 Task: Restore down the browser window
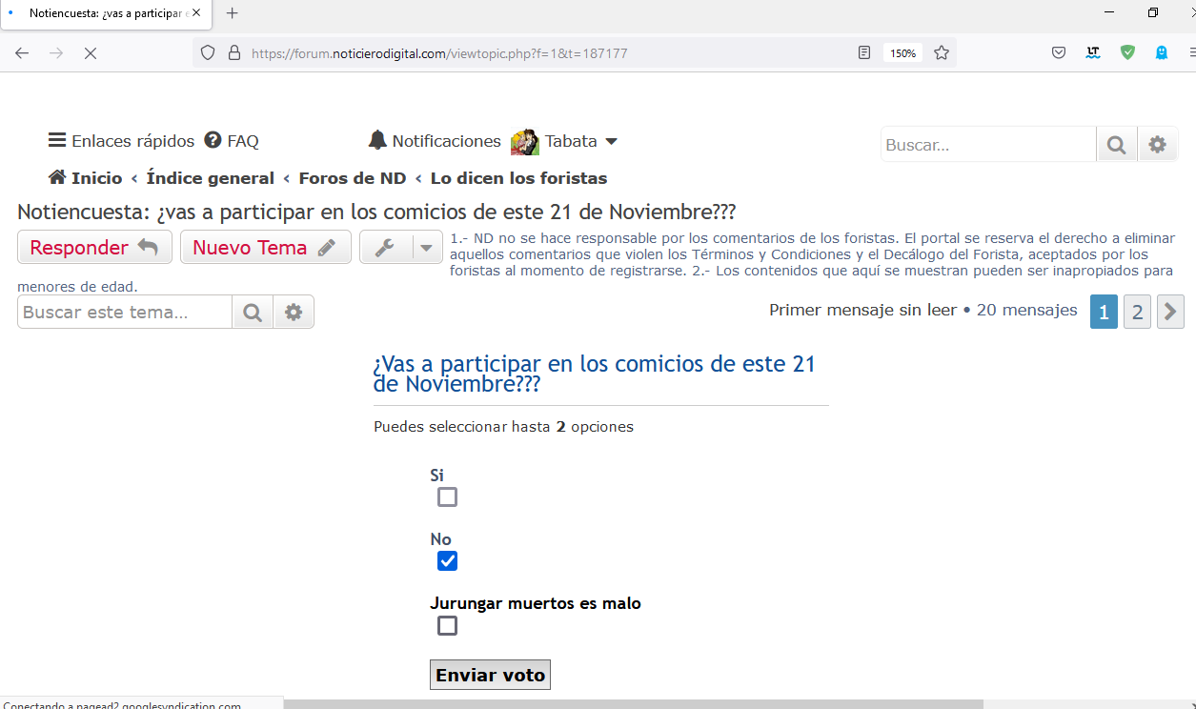(1152, 13)
